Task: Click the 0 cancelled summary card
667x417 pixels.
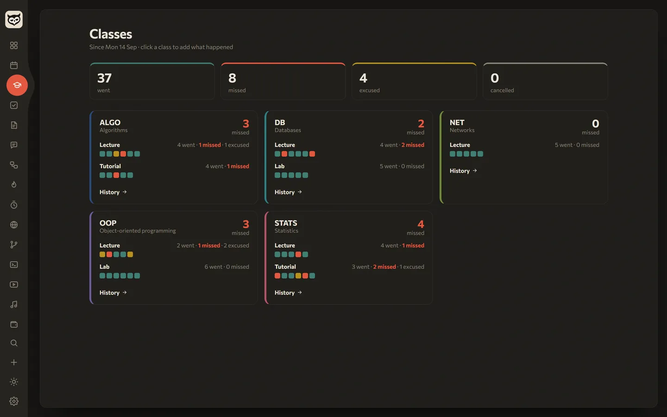Action: pyautogui.click(x=545, y=81)
